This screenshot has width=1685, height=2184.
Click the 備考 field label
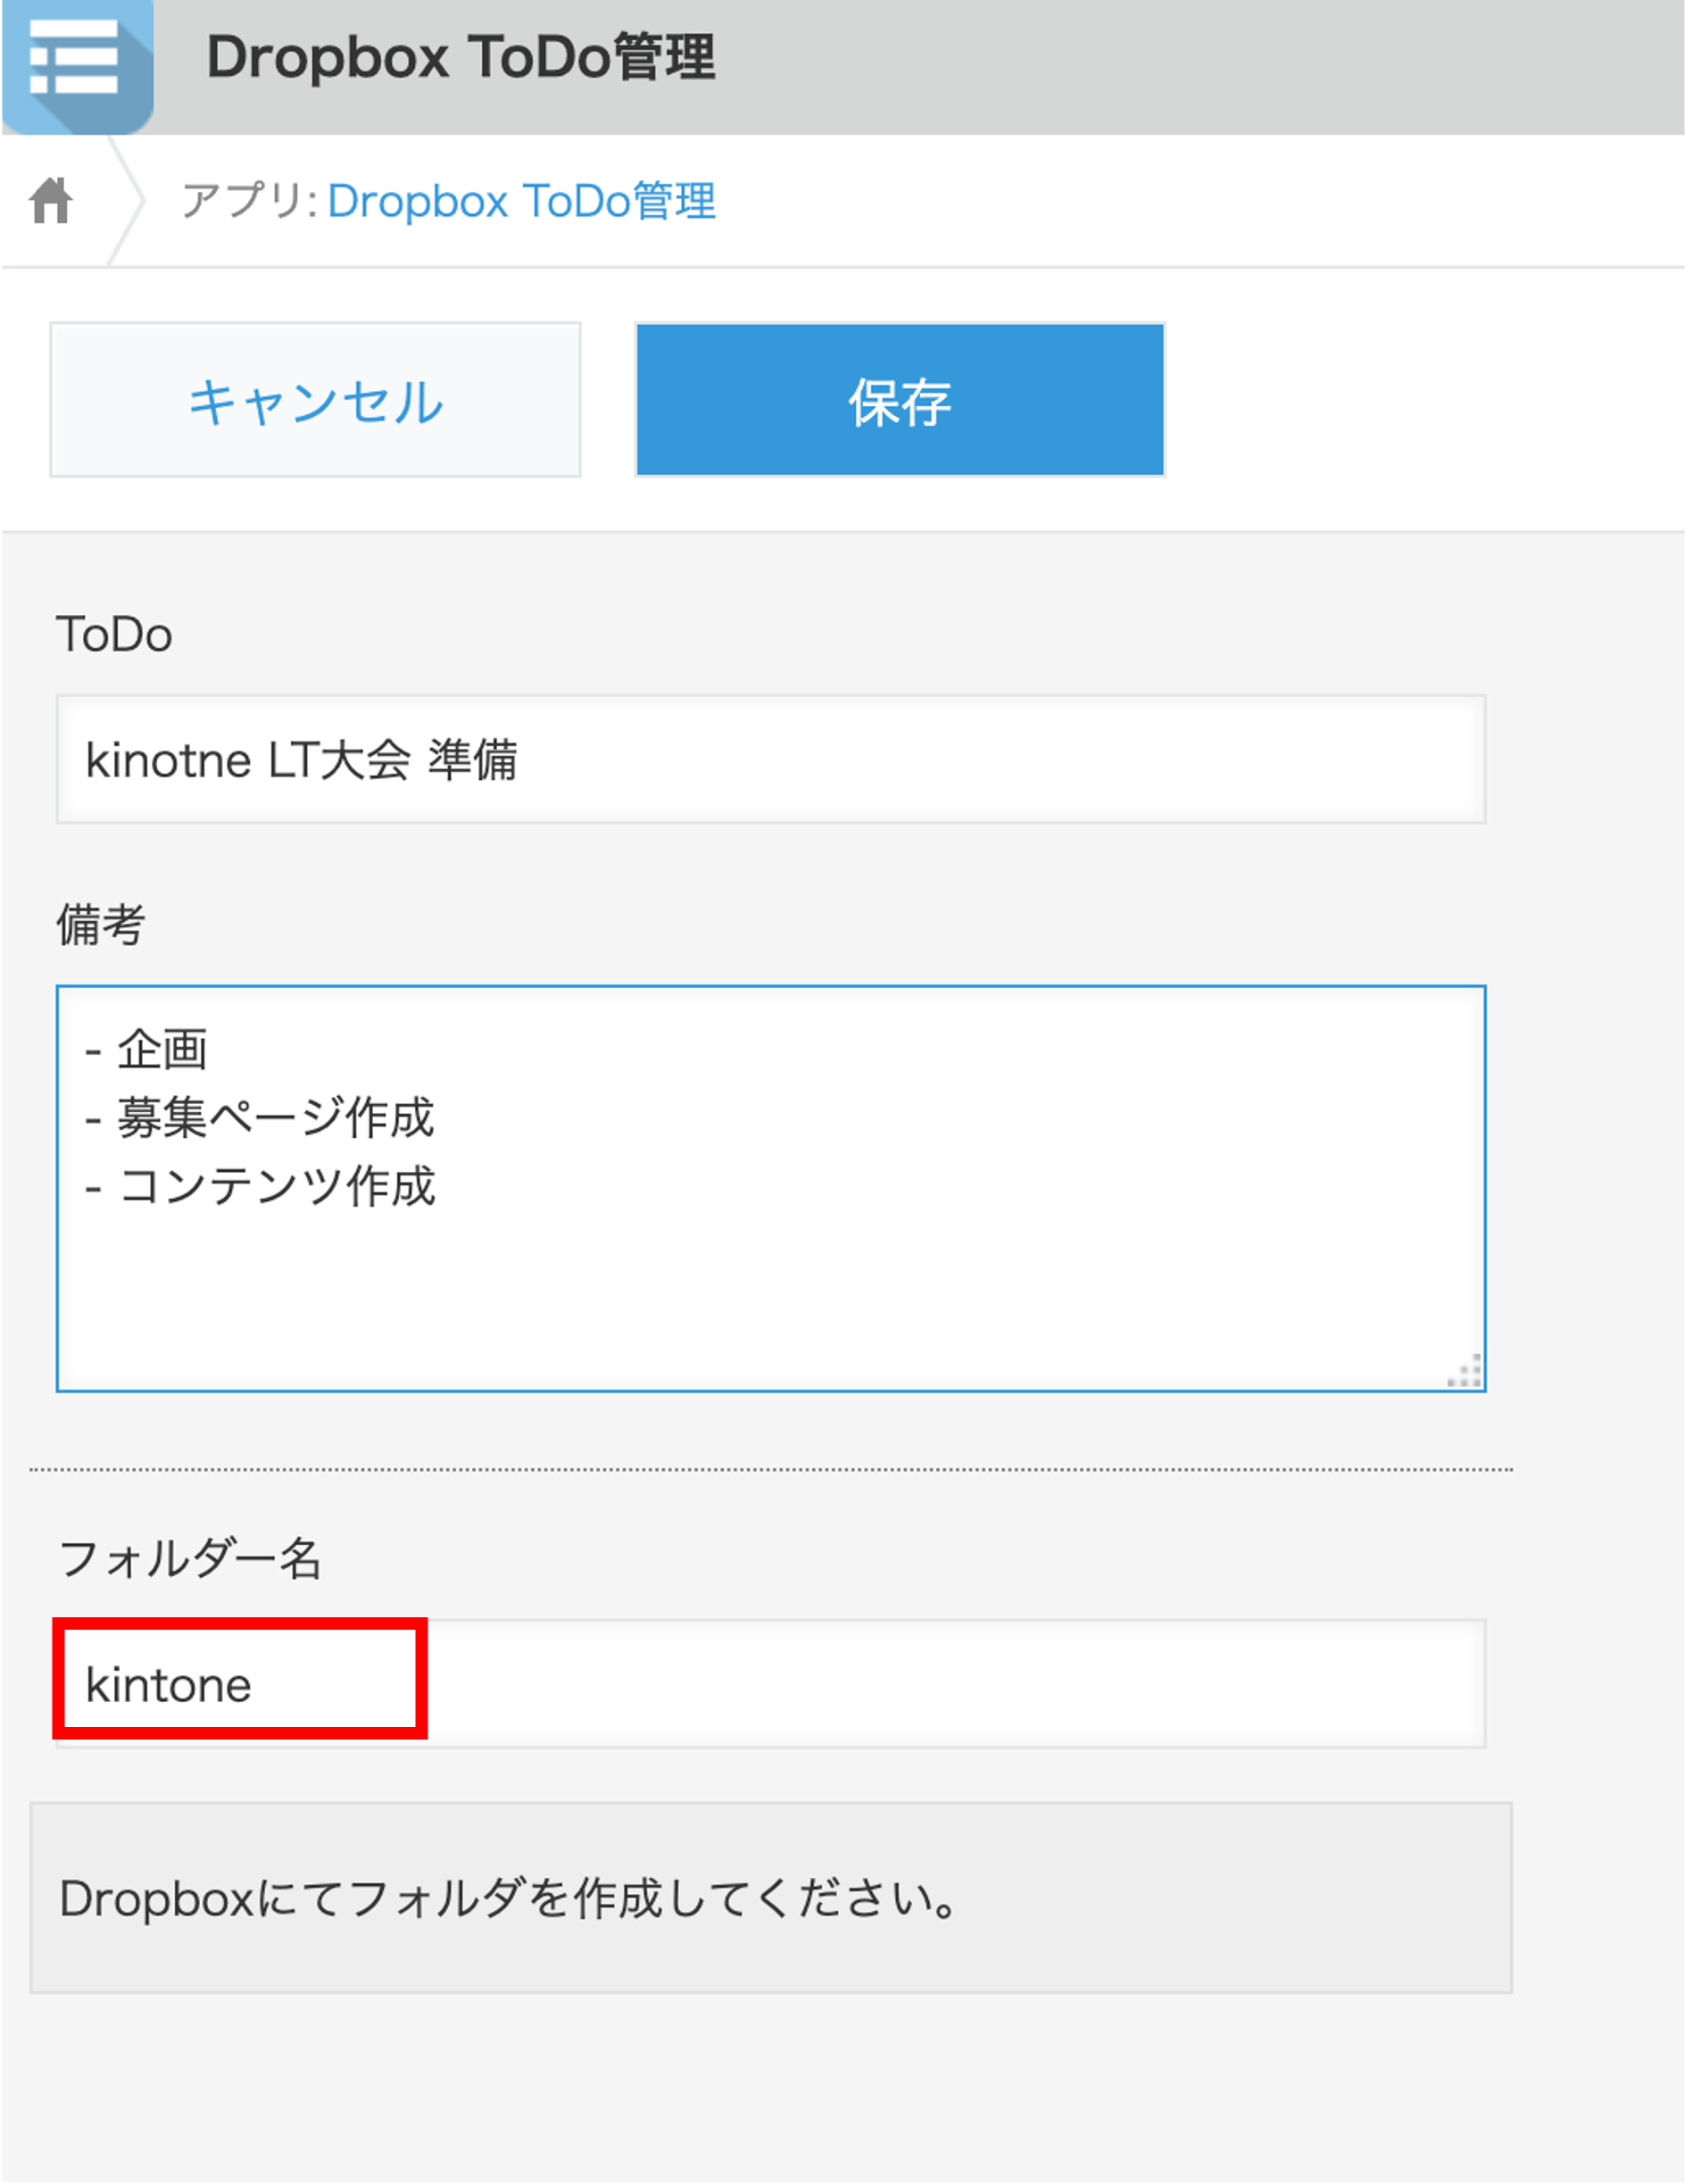[x=100, y=923]
